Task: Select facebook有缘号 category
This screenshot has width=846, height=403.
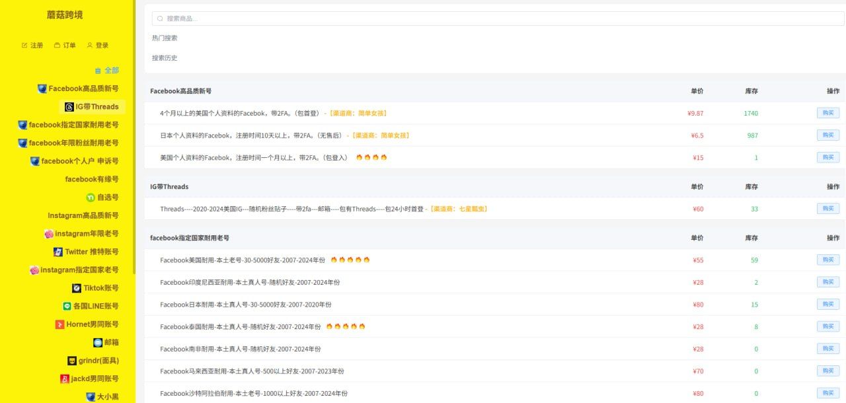Action: 92,179
